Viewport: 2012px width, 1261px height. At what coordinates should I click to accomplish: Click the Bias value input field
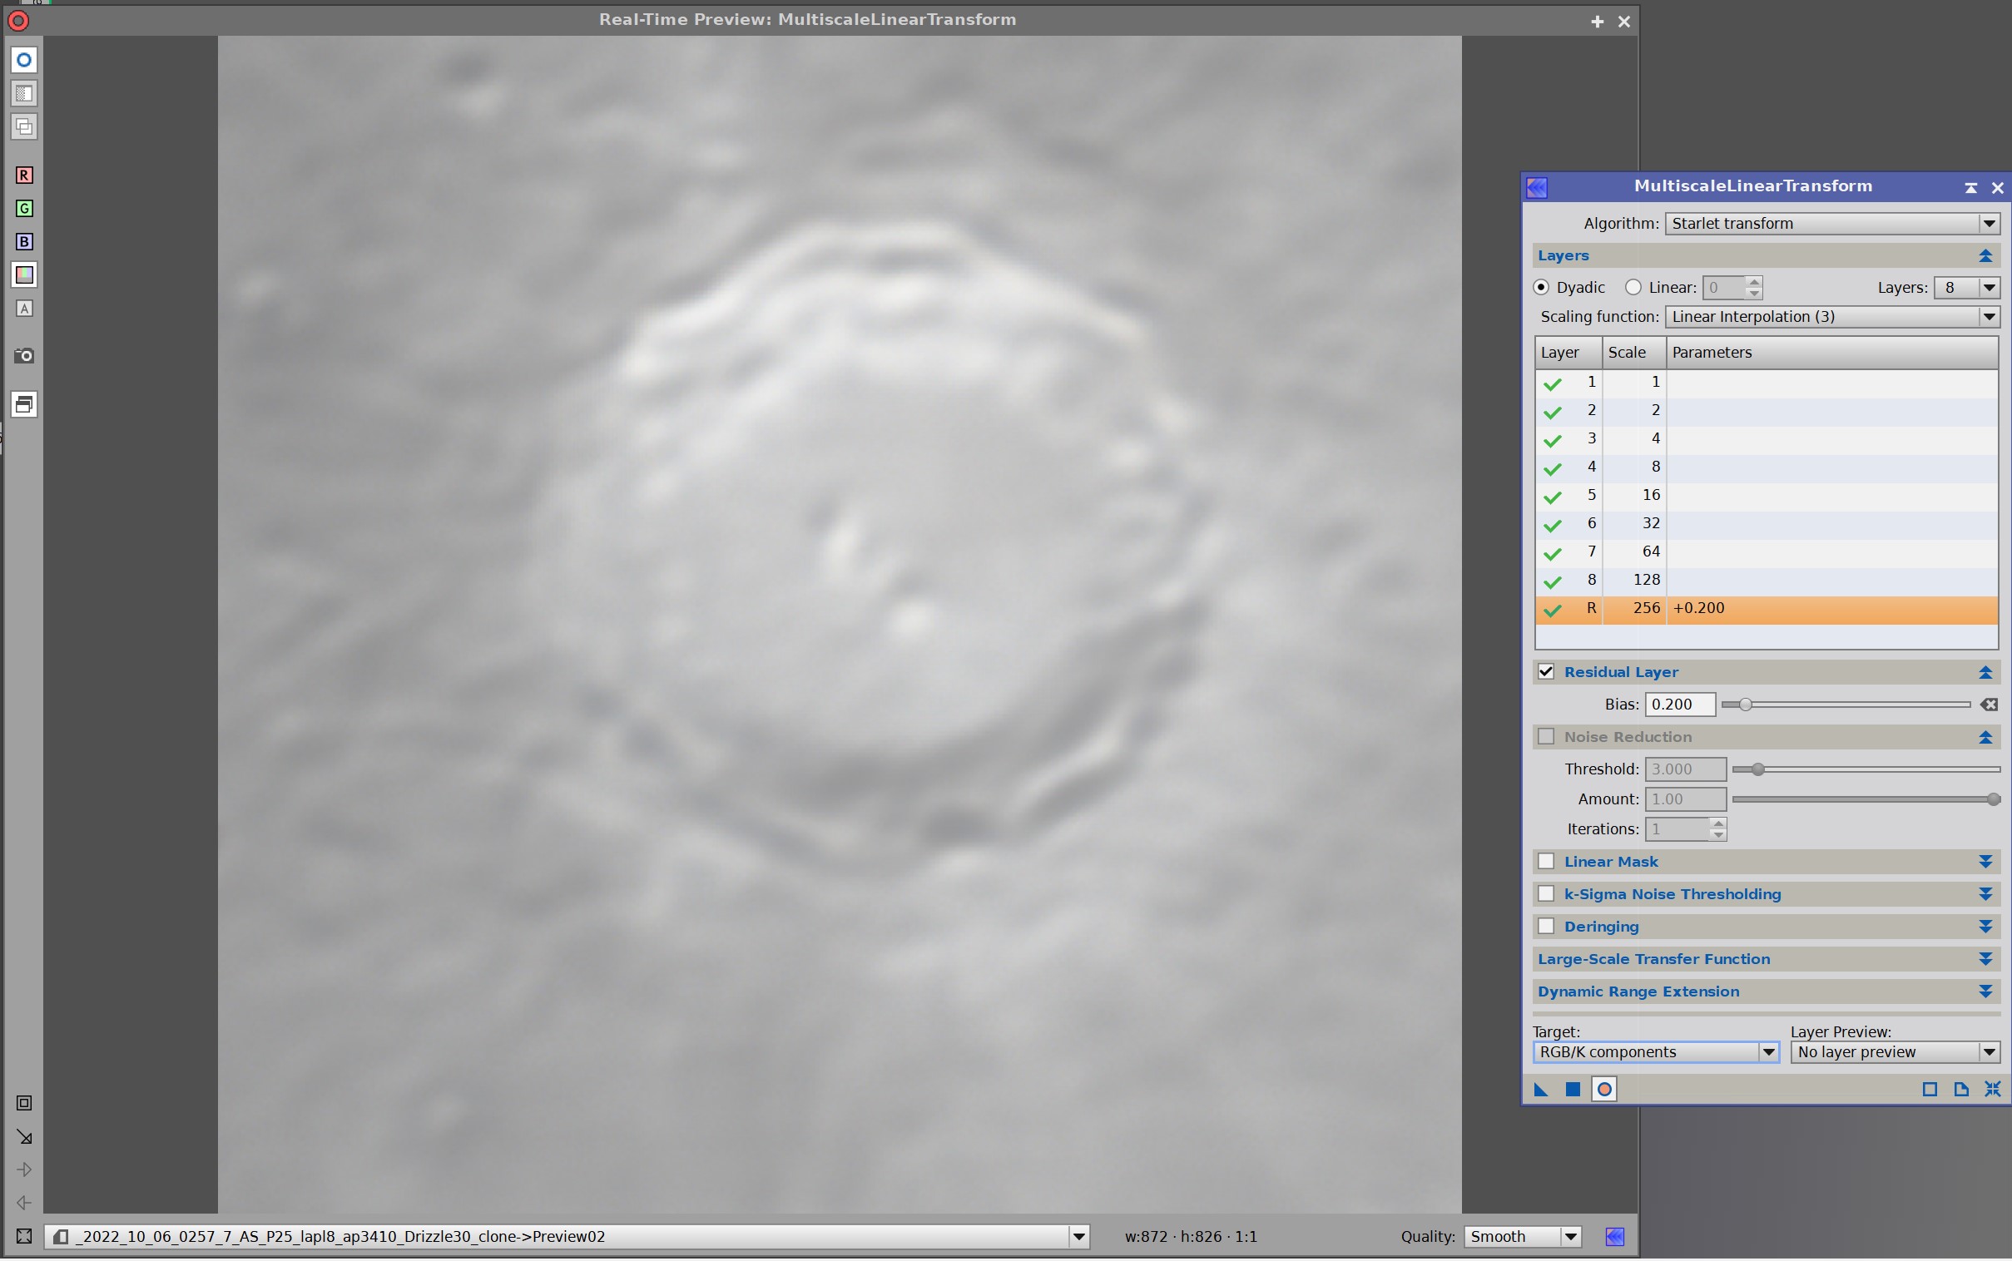(1678, 705)
